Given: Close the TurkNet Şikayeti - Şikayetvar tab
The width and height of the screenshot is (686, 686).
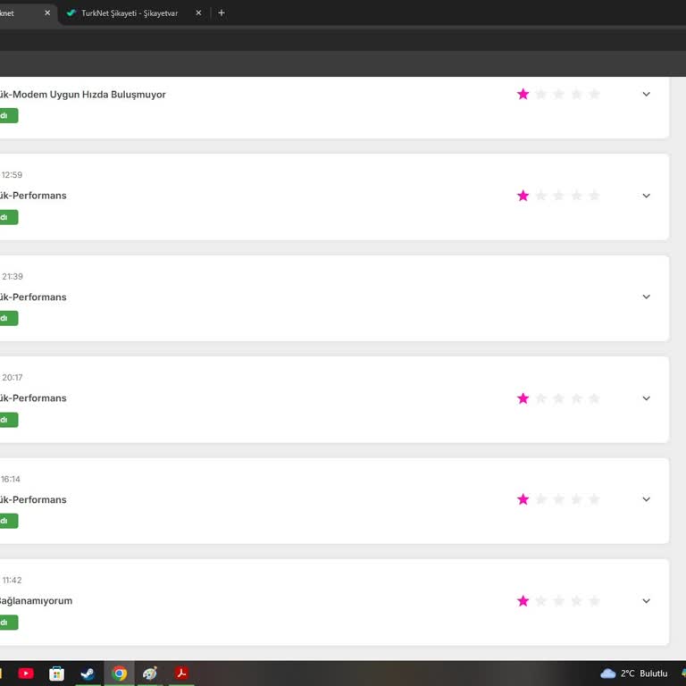Looking at the screenshot, I should (198, 13).
